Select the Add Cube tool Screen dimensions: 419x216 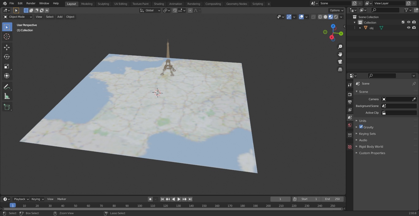pyautogui.click(x=7, y=107)
